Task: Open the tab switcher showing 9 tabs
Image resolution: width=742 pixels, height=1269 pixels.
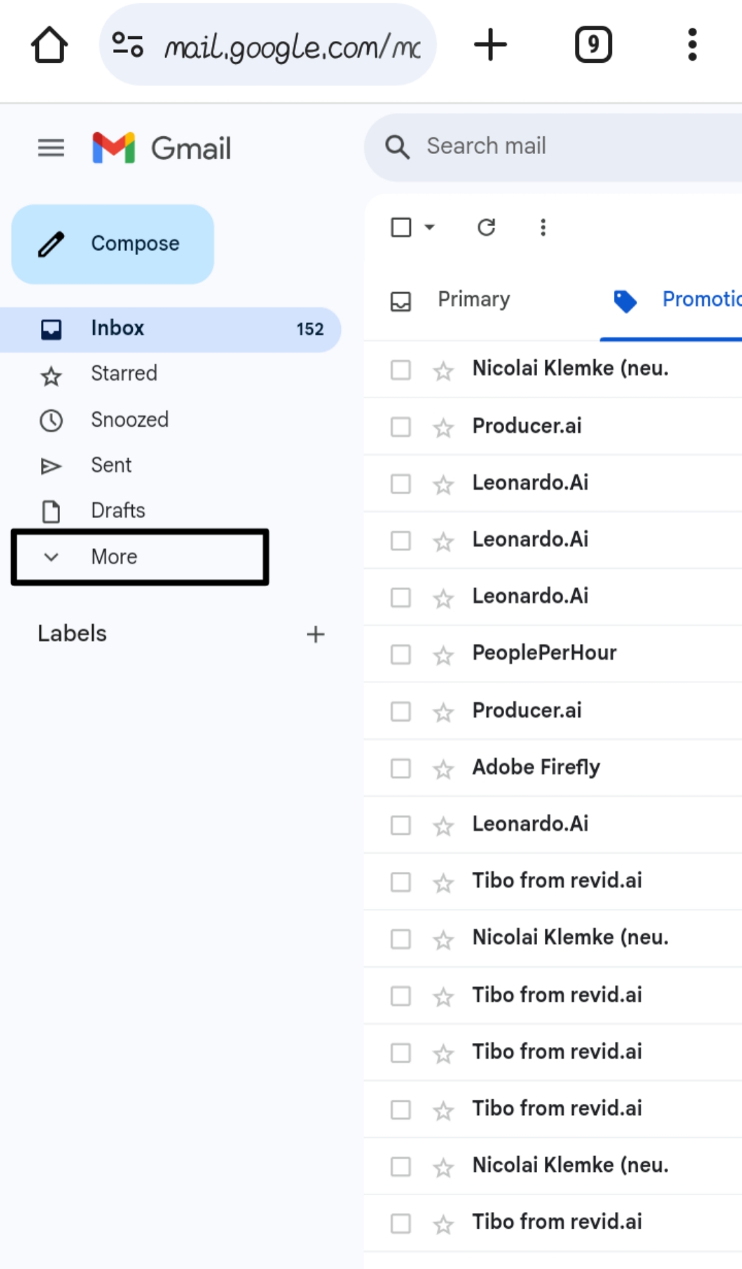Action: coord(593,45)
